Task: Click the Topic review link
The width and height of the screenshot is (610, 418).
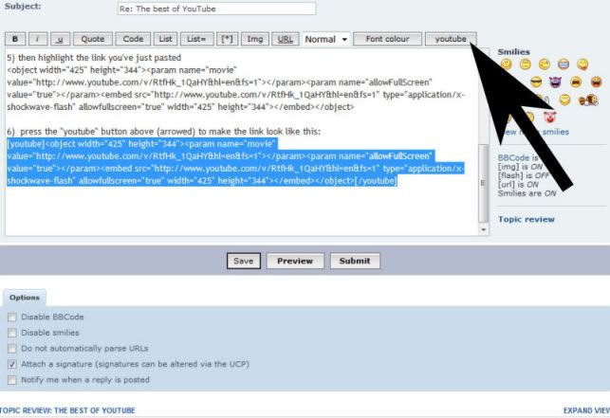Action: click(527, 219)
